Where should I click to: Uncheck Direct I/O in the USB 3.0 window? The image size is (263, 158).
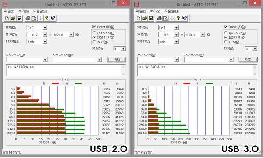point(226,27)
